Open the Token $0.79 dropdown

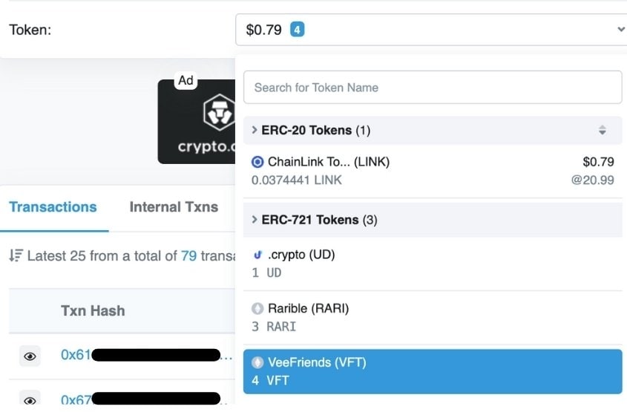click(431, 30)
